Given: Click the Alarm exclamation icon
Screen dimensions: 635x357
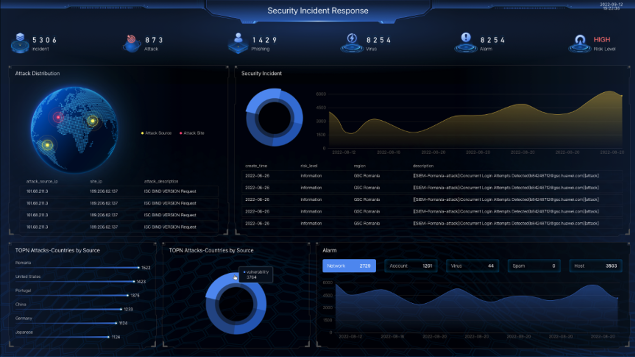Looking at the screenshot, I should click(x=466, y=42).
